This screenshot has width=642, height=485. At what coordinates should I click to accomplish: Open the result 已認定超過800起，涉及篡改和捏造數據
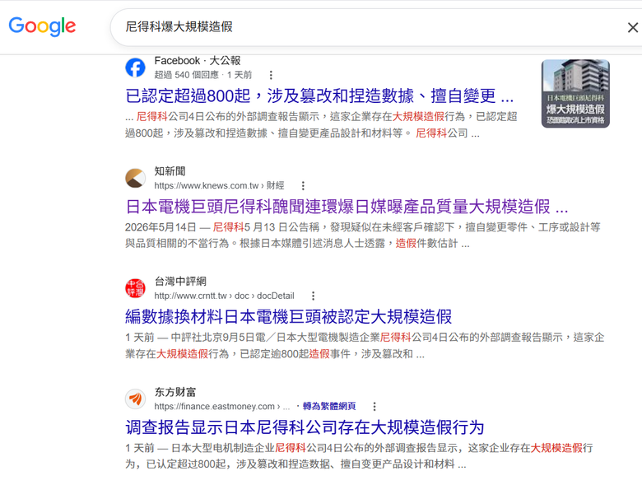(319, 96)
